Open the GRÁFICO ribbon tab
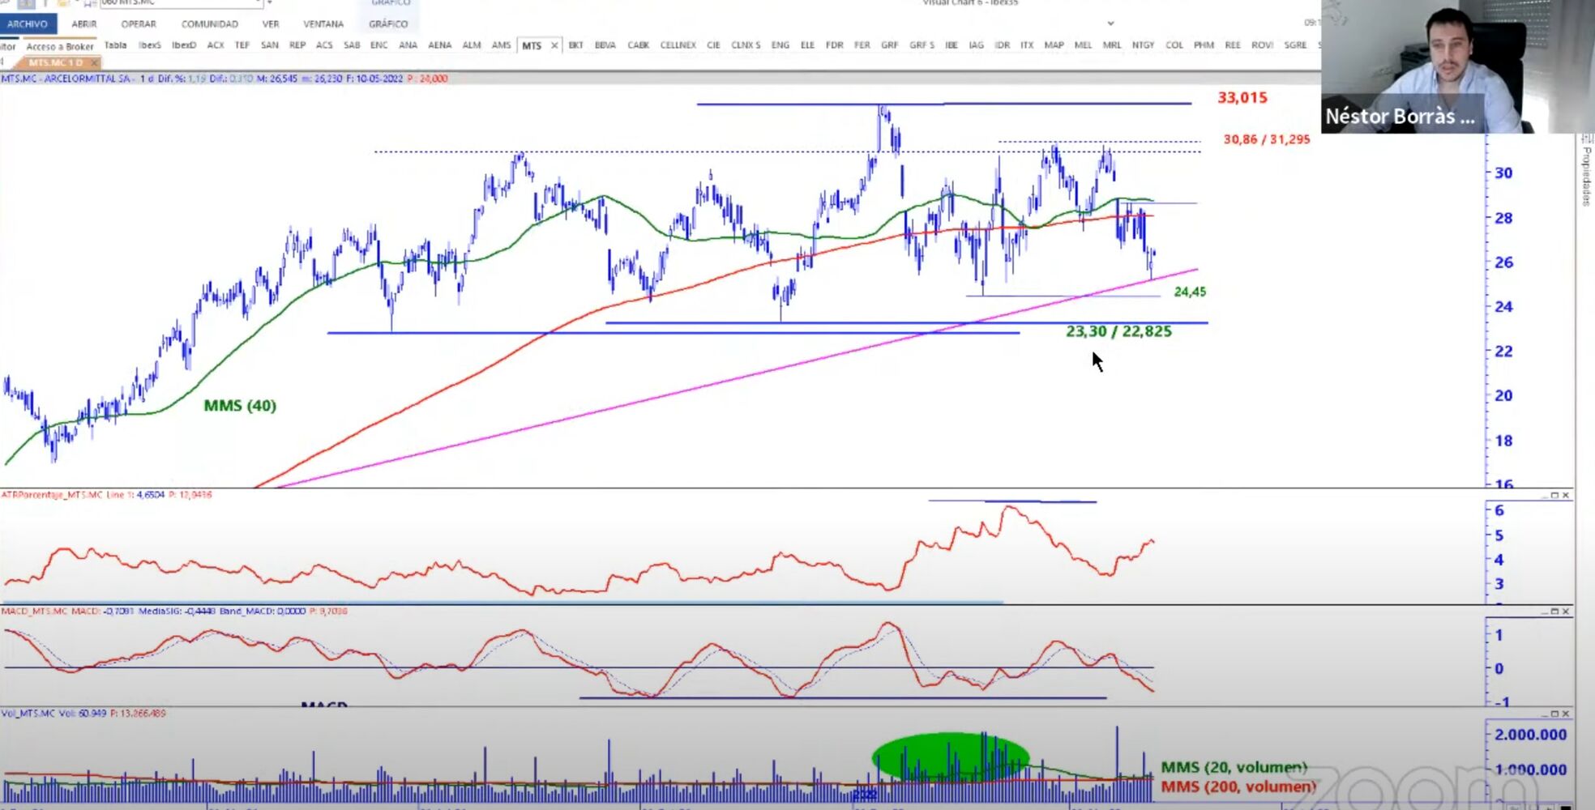Viewport: 1595px width, 810px height. pos(388,24)
